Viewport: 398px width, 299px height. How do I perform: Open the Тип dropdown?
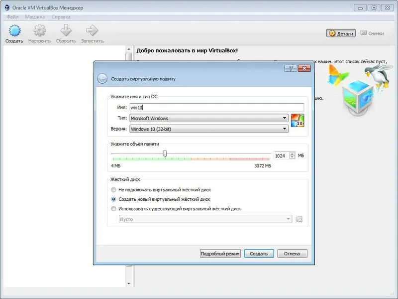285,118
